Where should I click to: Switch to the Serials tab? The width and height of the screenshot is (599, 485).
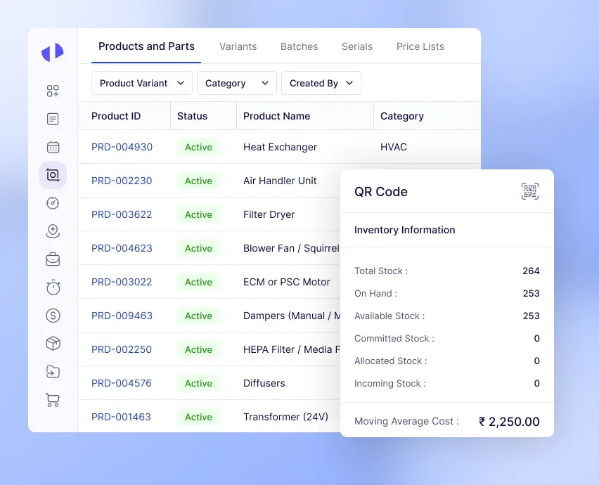(x=357, y=46)
